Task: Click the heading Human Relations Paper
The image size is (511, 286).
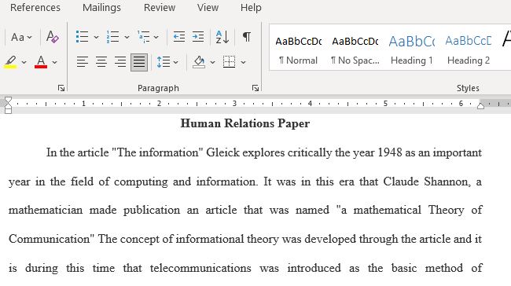Action: tap(245, 123)
